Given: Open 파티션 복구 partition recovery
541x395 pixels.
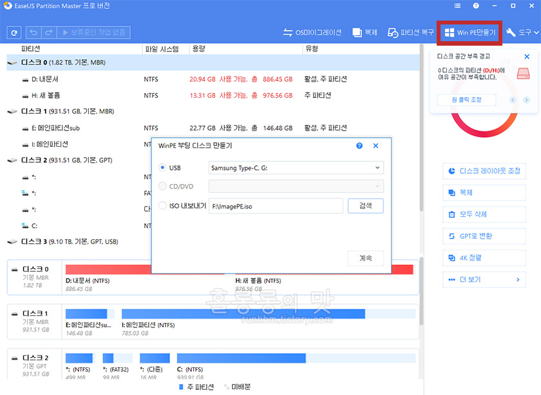Looking at the screenshot, I should (x=411, y=32).
